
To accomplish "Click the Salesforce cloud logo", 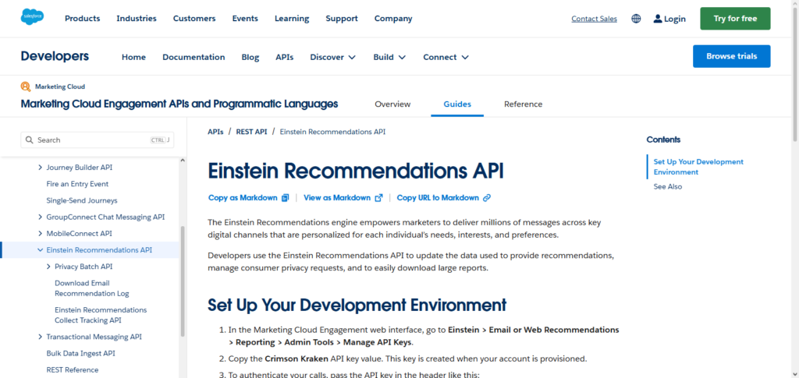I will tap(32, 17).
